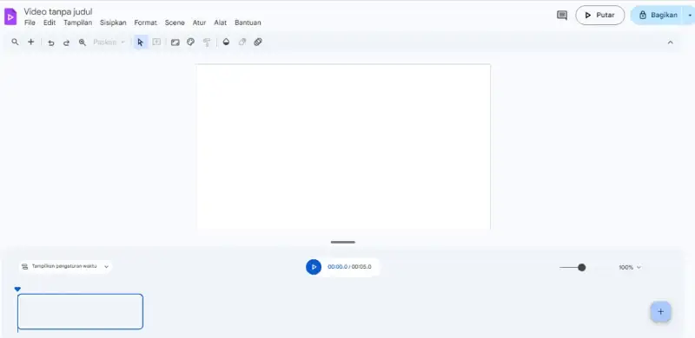Click the dimmed eraser-like icon
This screenshot has height=338, width=695.
click(x=242, y=42)
